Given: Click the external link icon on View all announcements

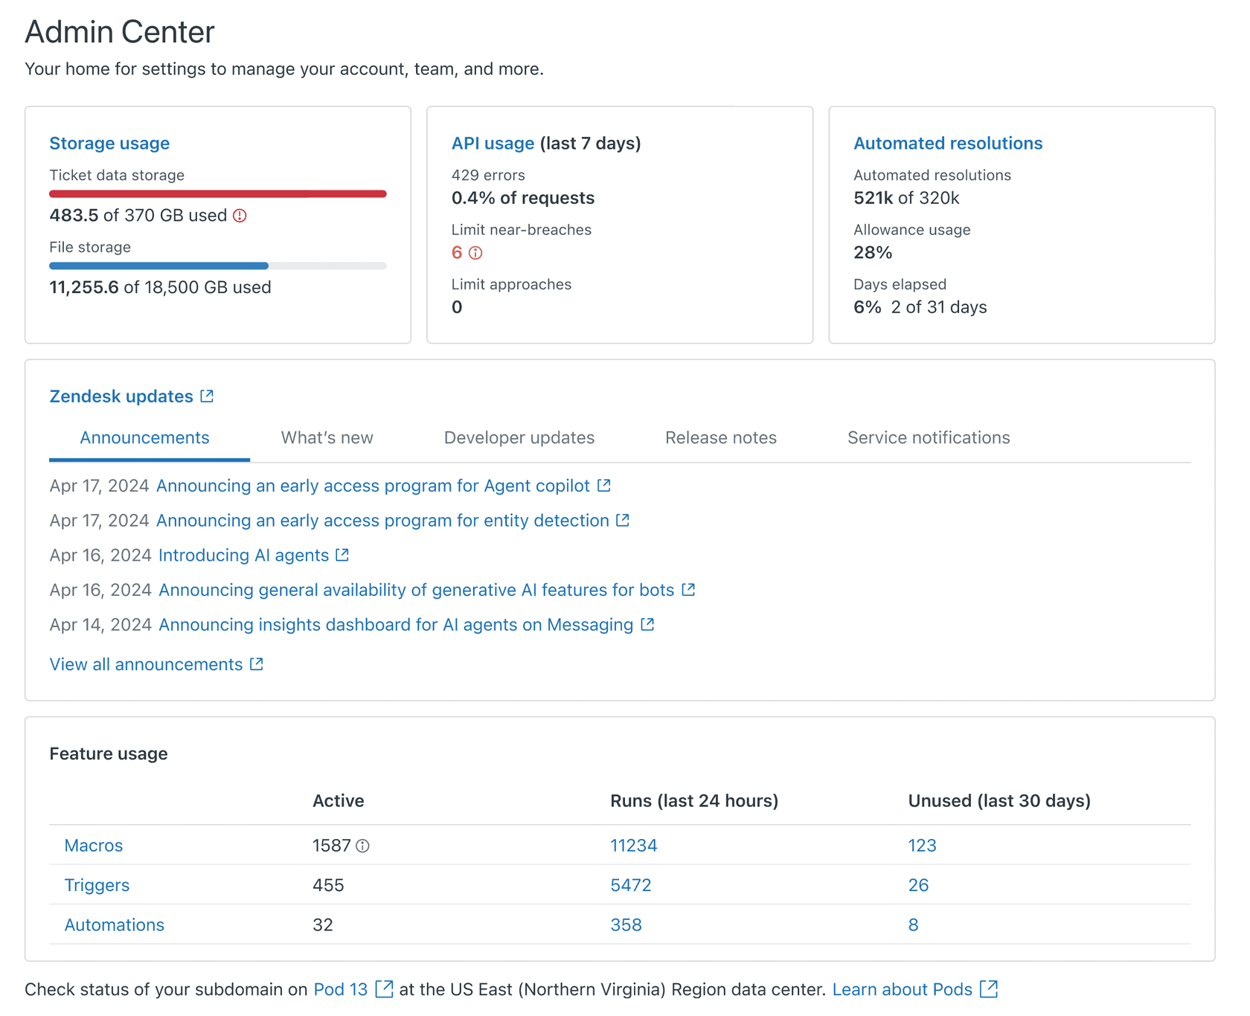Looking at the screenshot, I should tap(256, 663).
